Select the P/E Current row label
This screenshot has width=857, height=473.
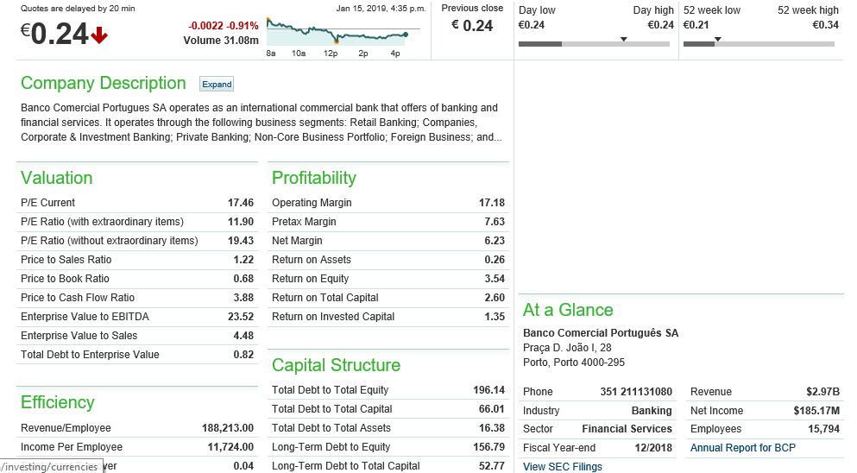pos(47,203)
